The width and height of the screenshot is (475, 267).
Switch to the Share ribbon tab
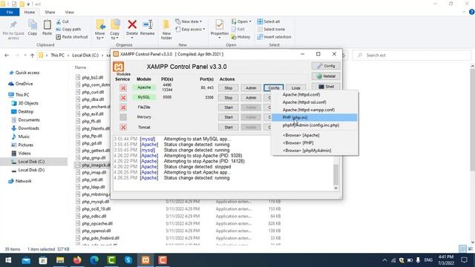click(50, 12)
